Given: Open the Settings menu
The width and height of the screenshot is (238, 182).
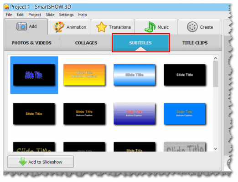Looking at the screenshot, I should pyautogui.click(x=66, y=15).
